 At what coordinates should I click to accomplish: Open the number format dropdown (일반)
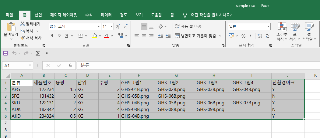click(x=268, y=26)
